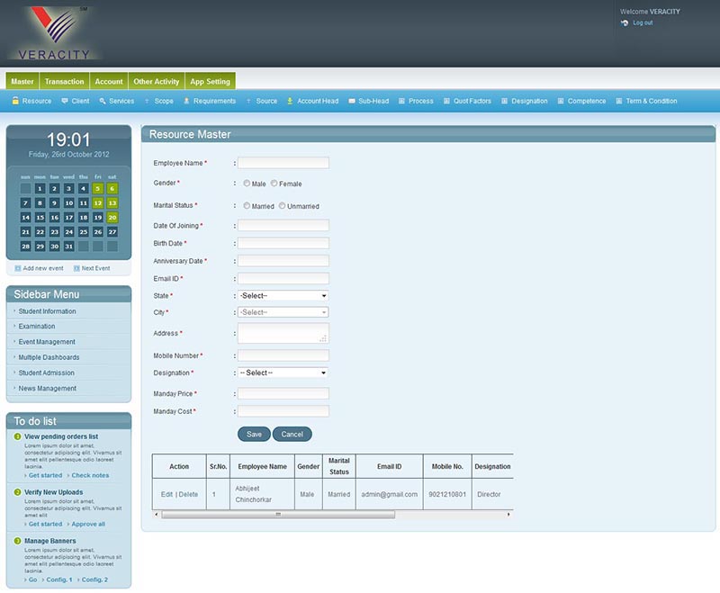Screen dimensions: 720x593
Task: Click green bullet beside View pending orders
Action: pos(17,436)
